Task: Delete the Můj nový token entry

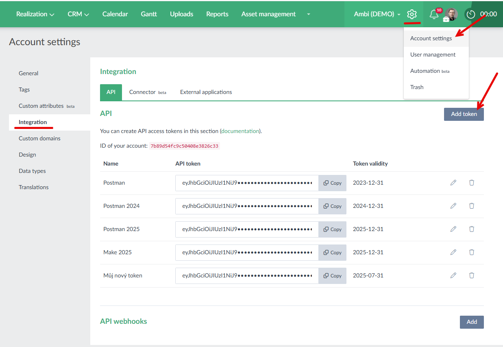Action: (472, 275)
